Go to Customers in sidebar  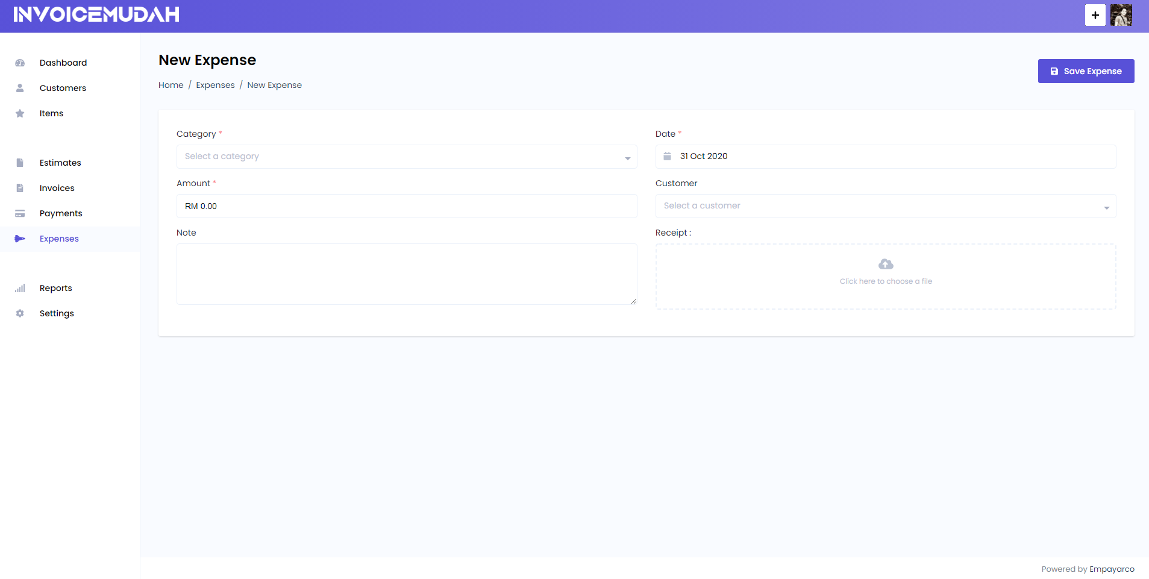(x=70, y=88)
